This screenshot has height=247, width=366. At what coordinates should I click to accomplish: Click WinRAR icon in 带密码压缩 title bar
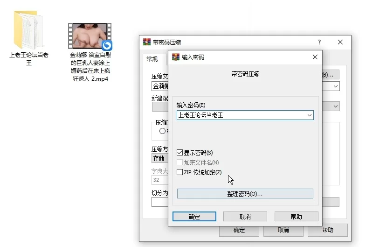(147, 42)
